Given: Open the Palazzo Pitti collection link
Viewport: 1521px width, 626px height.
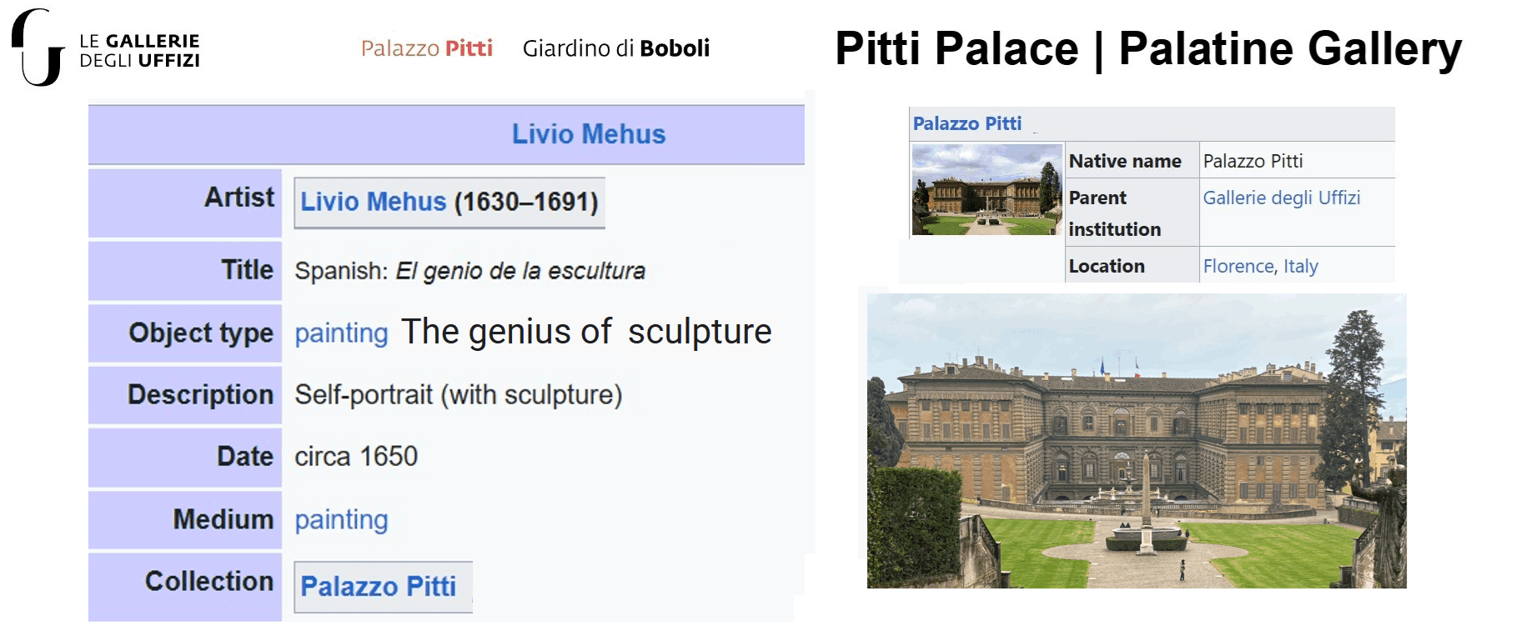Looking at the screenshot, I should coord(378,587).
